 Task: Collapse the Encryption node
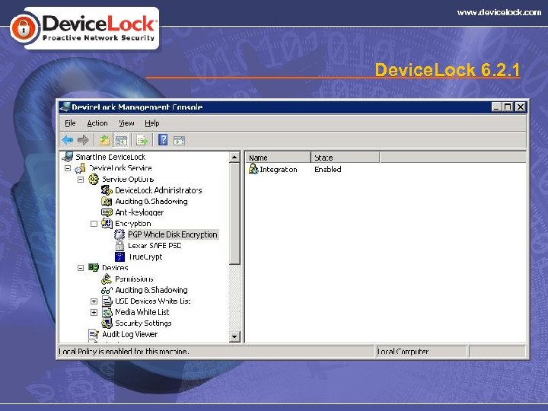point(94,224)
